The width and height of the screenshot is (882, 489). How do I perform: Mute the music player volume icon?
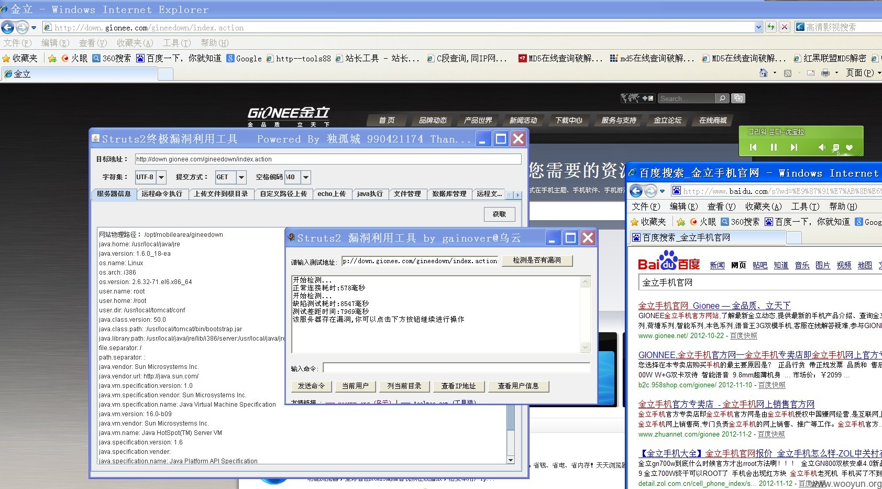pyautogui.click(x=822, y=148)
